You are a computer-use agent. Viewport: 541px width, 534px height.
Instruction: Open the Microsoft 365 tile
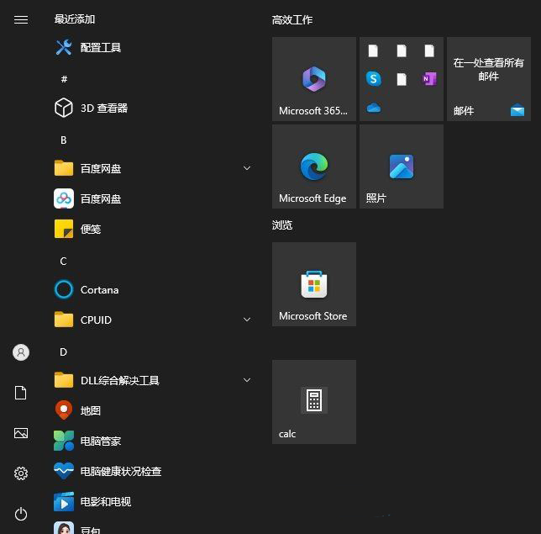click(314, 79)
